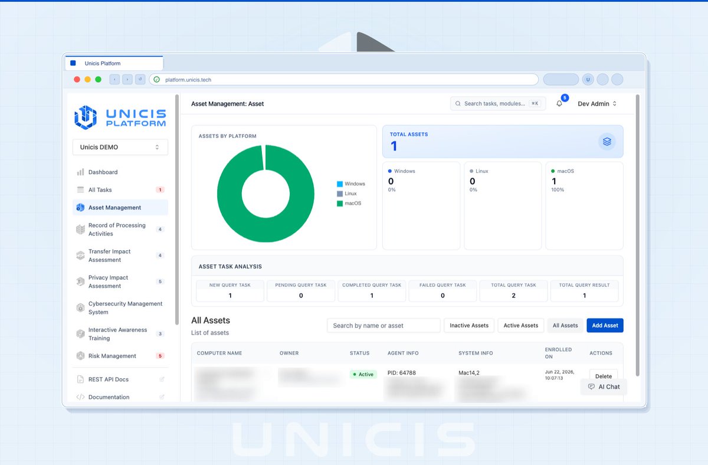Open the notifications bell
Viewport: 708px width, 465px height.
pos(559,104)
